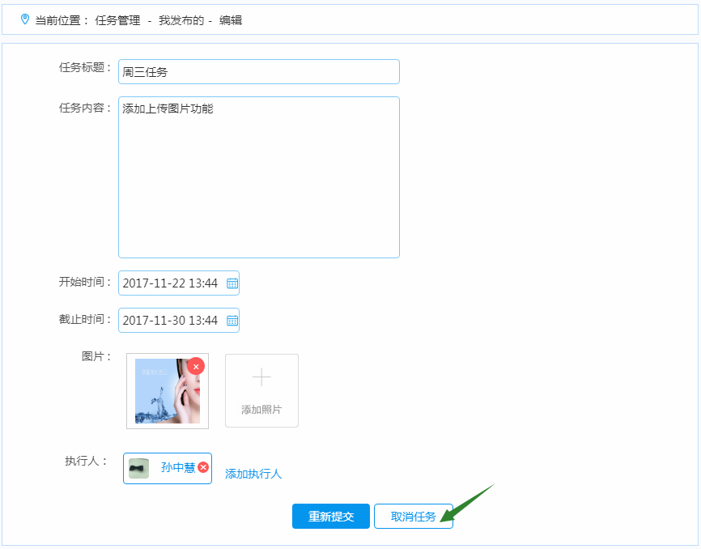
Task: Click the location pin icon in breadcrumb
Action: tap(25, 19)
